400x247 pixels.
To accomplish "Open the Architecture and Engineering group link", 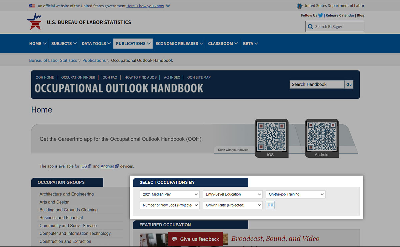I will (67, 194).
